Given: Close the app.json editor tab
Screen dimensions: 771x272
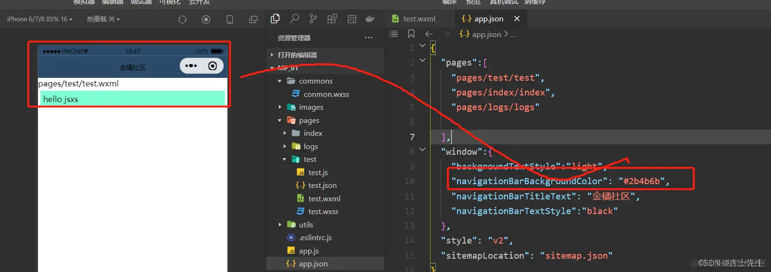Looking at the screenshot, I should pos(517,19).
